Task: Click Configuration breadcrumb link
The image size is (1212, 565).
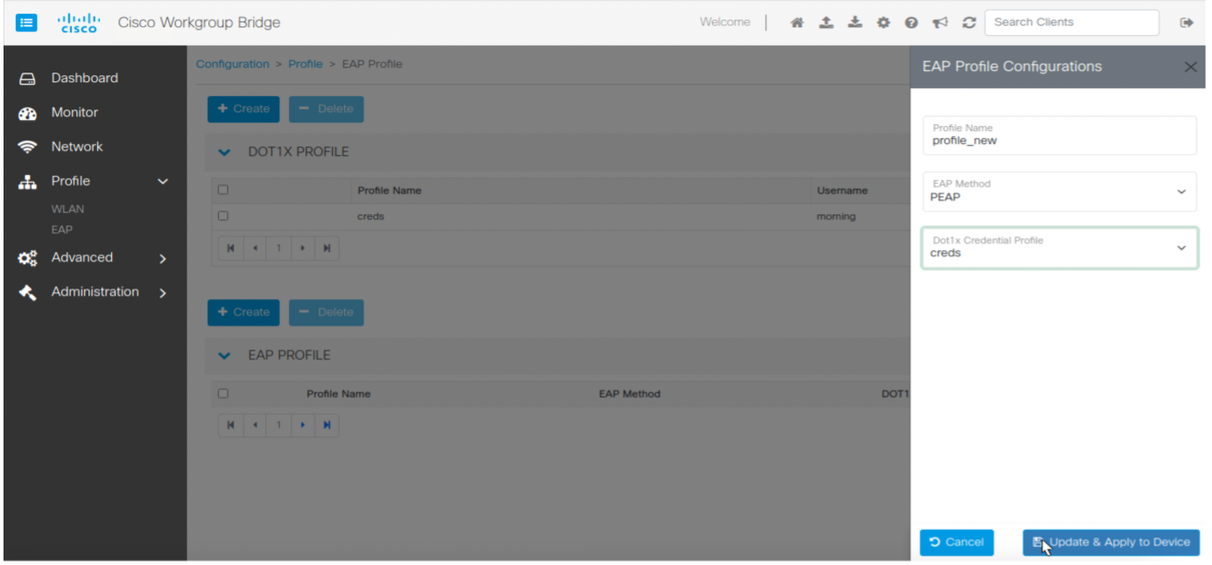Action: click(x=233, y=64)
